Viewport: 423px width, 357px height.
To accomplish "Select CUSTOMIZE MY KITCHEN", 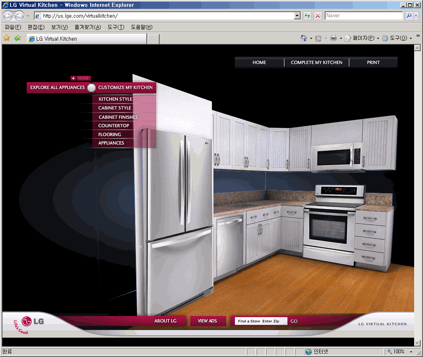I will [x=125, y=87].
